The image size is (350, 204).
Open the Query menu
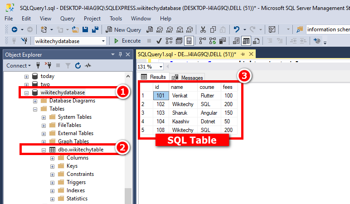coord(68,19)
